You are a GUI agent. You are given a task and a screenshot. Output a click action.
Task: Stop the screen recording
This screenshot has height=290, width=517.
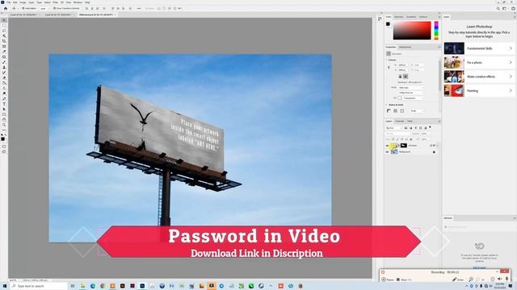click(x=403, y=280)
